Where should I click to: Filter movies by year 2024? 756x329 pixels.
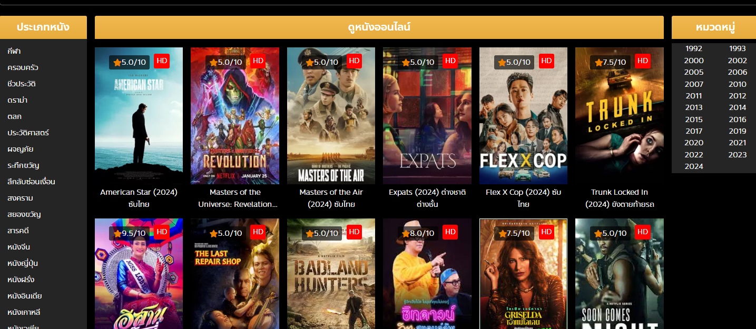694,166
